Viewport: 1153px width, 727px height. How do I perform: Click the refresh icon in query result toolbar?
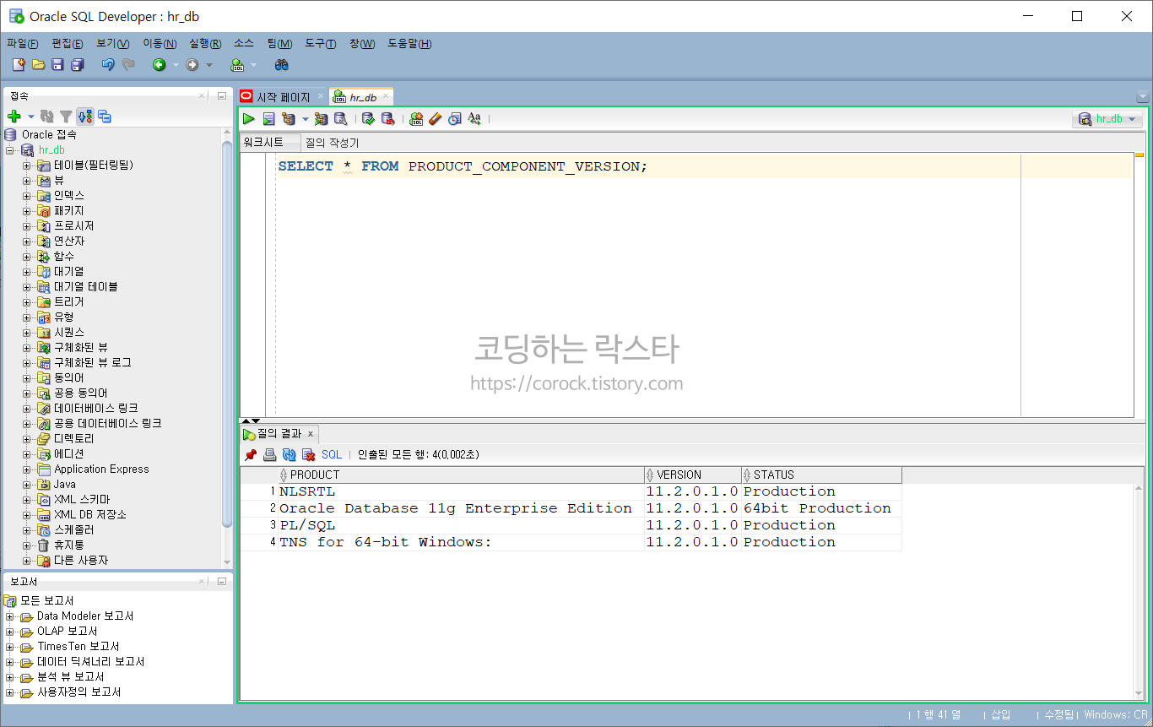(x=290, y=454)
